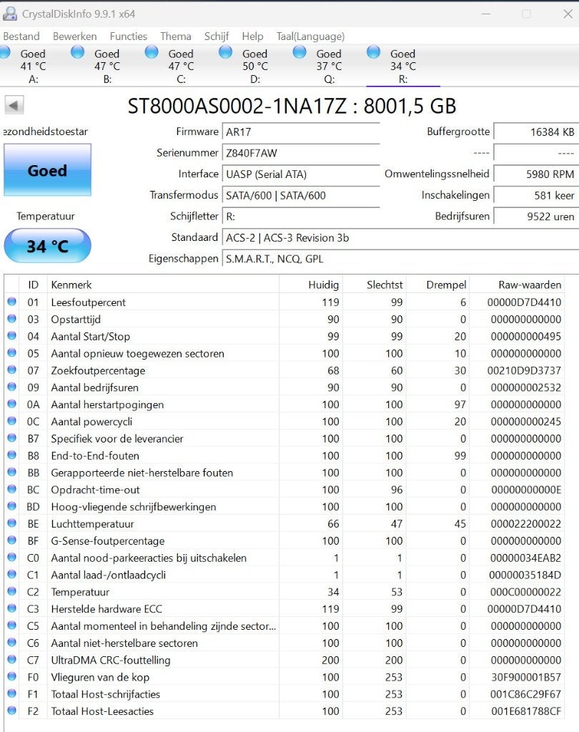Click the Eigenschappen field S.M.A.R.T., NCQ, GPL

400,259
